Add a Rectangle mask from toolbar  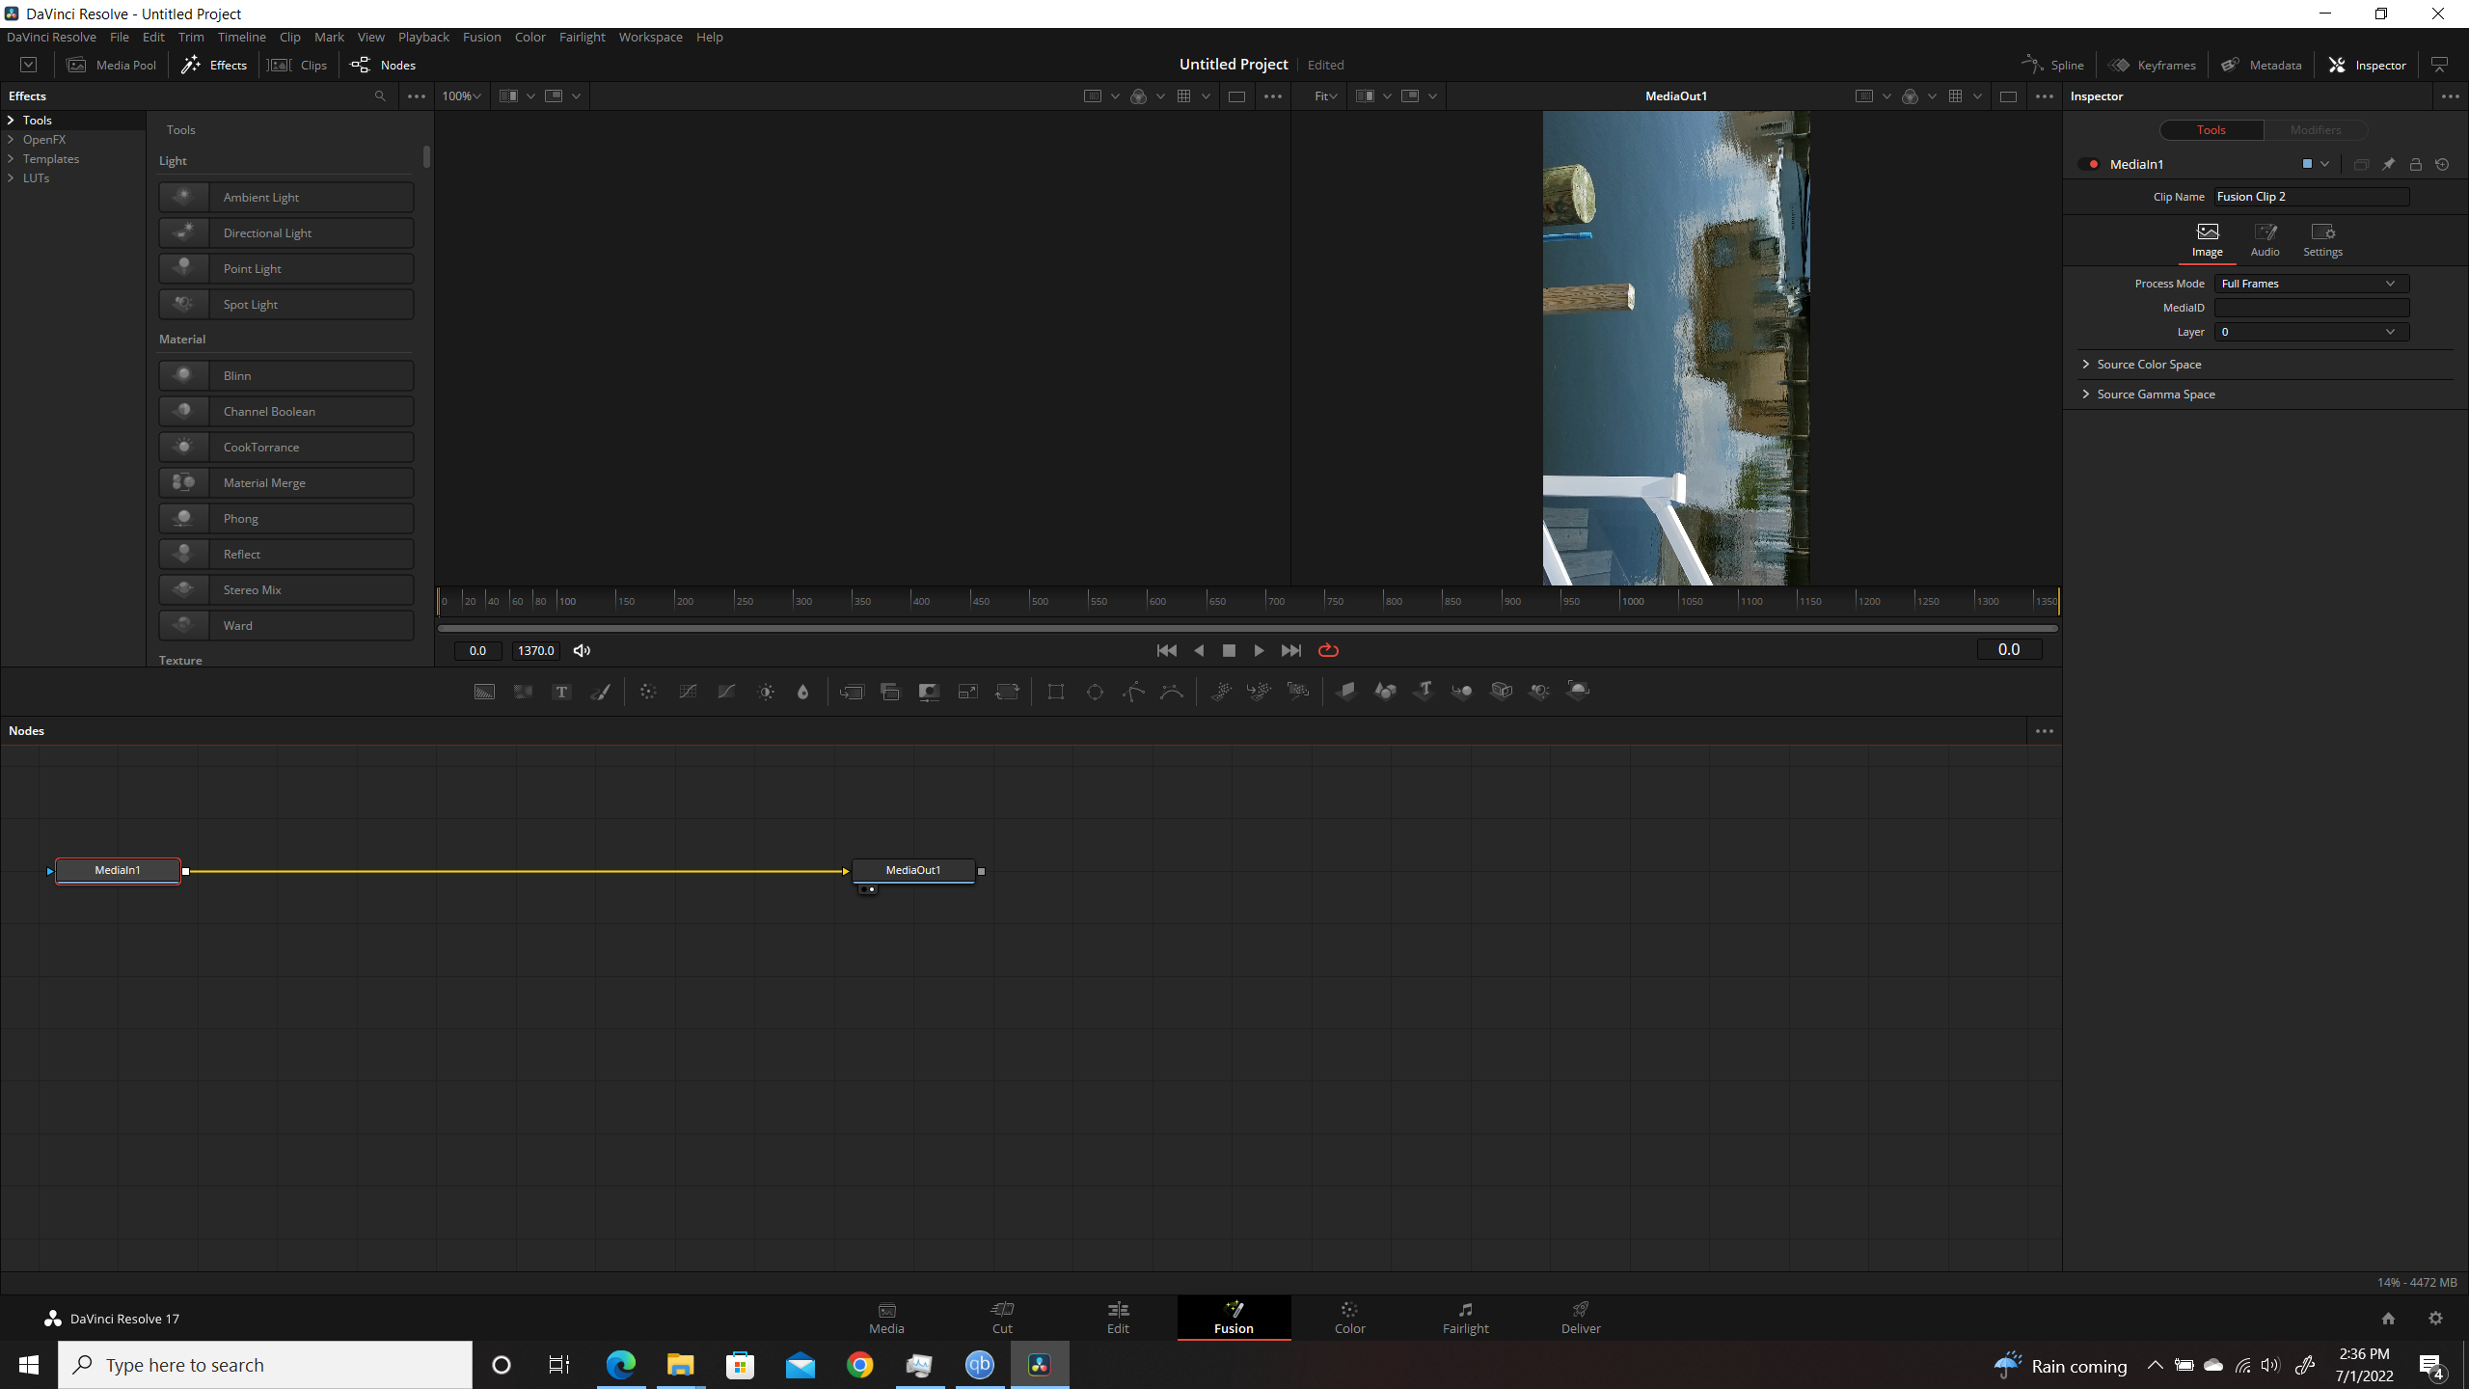(x=1056, y=692)
